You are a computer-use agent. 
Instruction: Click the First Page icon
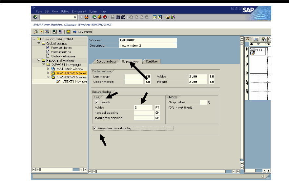pyautogui.click(x=131, y=17)
